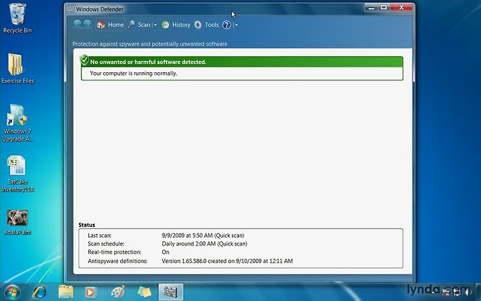Click the "Real-time protection:" label
The height and width of the screenshot is (301, 481).
pyautogui.click(x=114, y=252)
